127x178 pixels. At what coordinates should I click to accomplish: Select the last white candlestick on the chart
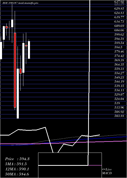[x=29, y=50]
